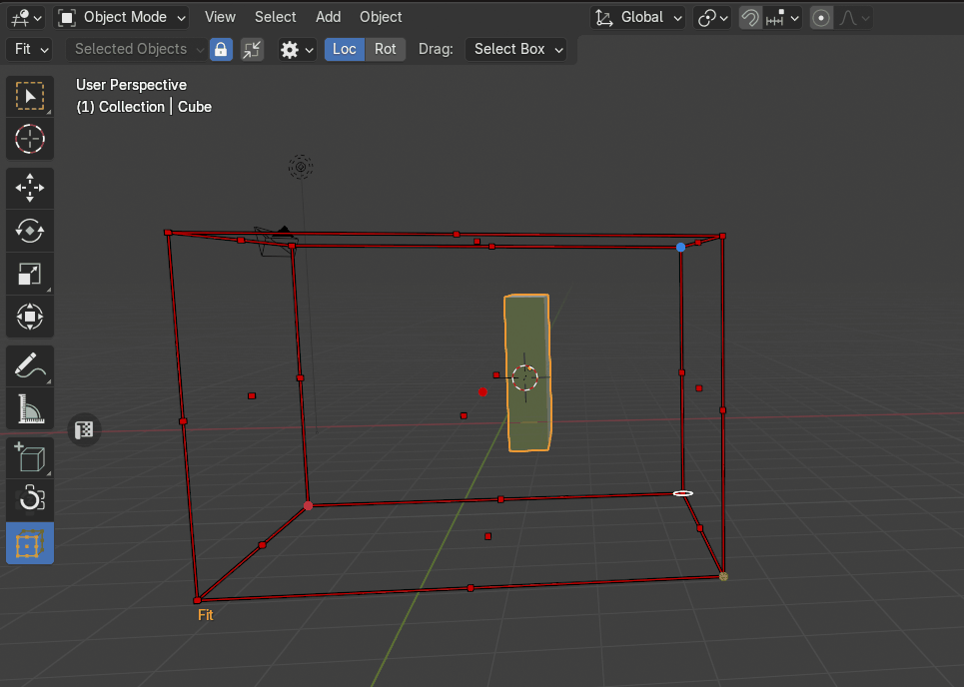Screen dimensions: 964x687
Task: Click the gear settings dropdown button
Action: click(x=297, y=49)
